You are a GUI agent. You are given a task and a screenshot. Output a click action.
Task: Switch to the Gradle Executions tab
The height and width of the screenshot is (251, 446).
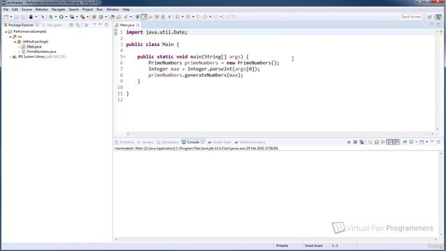(250, 142)
